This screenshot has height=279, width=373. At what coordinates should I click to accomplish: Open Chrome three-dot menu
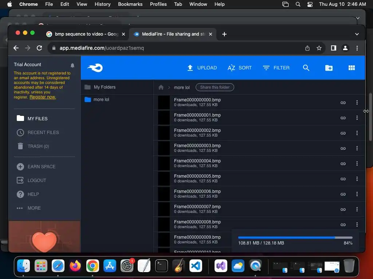click(x=357, y=48)
